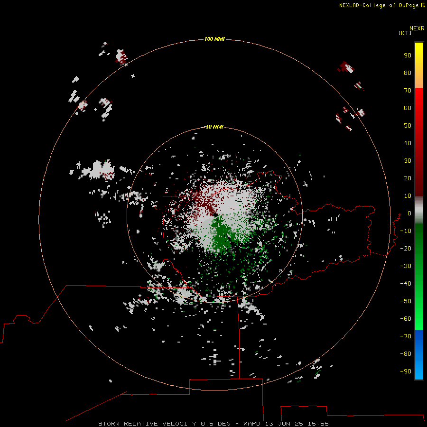Click the -80 value on velocity scale
Image resolution: width=427 pixels, height=427 pixels.
[x=406, y=354]
